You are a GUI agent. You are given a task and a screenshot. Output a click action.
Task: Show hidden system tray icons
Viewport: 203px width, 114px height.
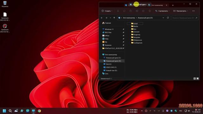tap(142, 111)
